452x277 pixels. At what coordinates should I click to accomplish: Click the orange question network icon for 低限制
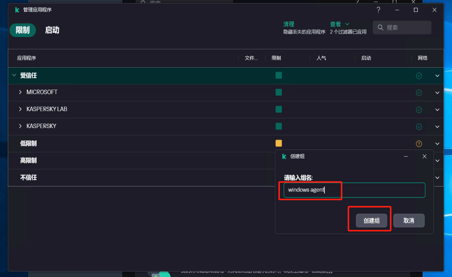pyautogui.click(x=419, y=144)
